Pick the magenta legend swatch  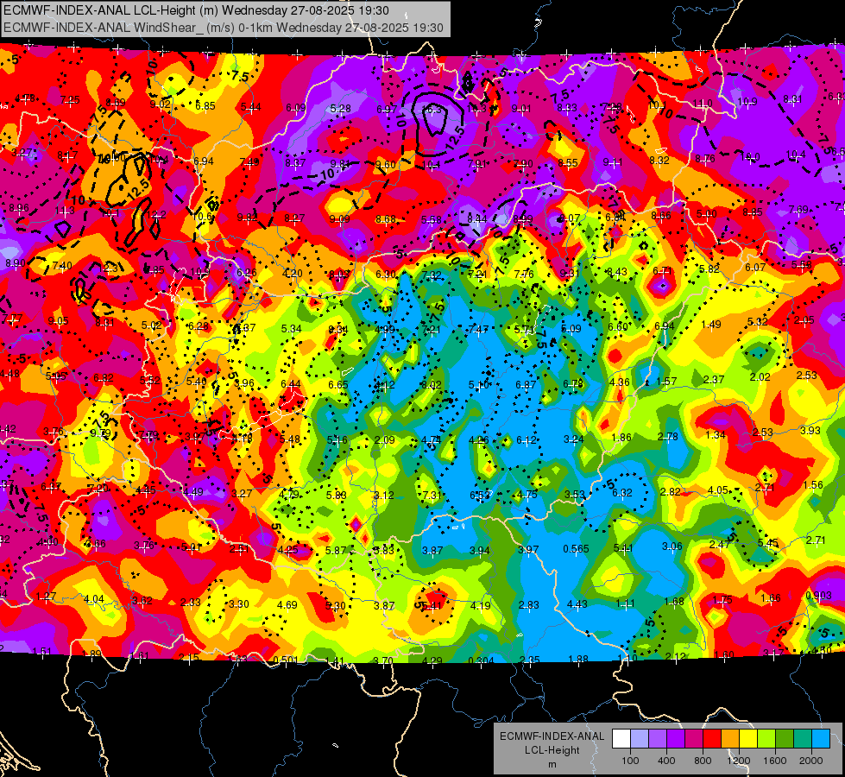coord(694,739)
